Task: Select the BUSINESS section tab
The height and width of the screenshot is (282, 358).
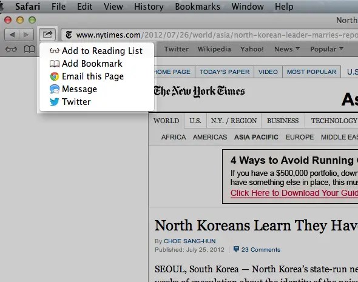Action: click(x=283, y=121)
